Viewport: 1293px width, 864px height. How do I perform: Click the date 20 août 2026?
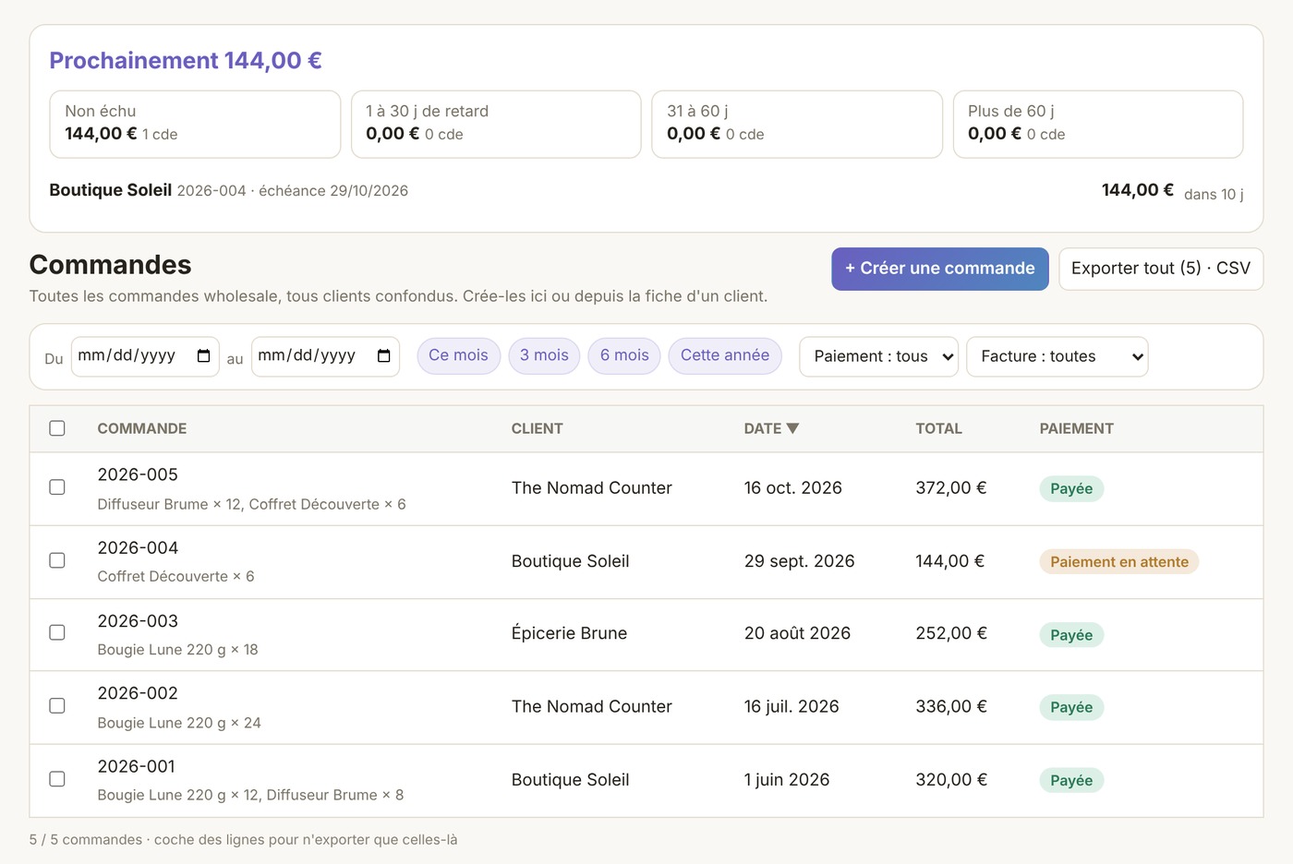(797, 633)
